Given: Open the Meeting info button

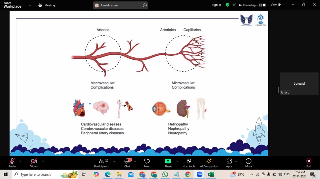Looking at the screenshot, I should click(x=46, y=5).
